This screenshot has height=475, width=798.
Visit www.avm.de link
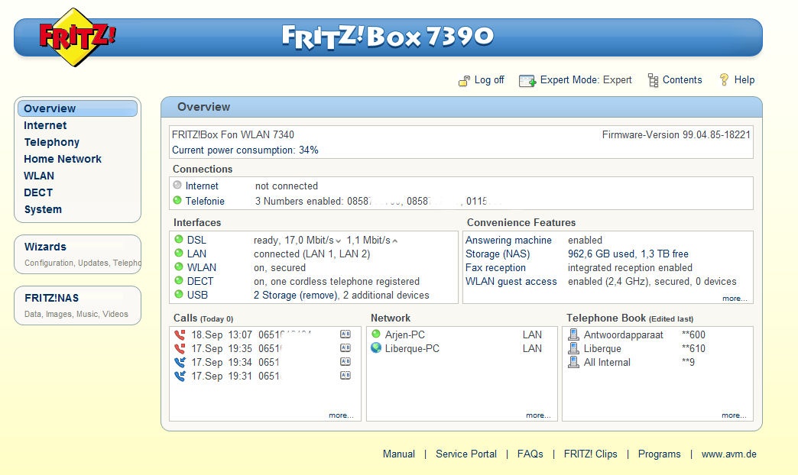(728, 454)
